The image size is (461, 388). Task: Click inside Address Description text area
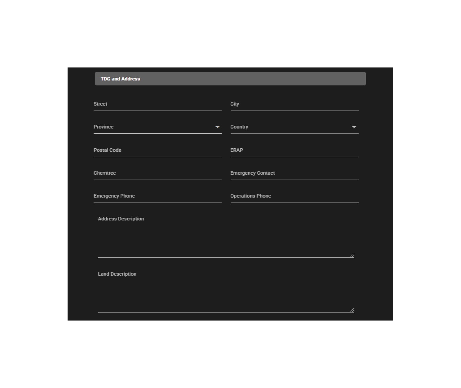pos(226,236)
